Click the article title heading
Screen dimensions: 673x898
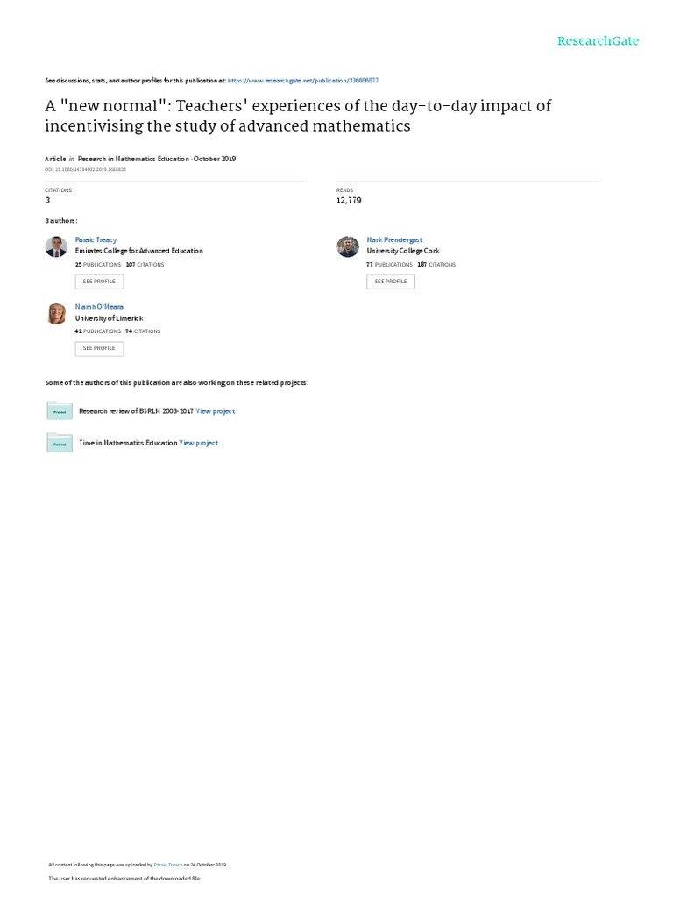(298, 116)
